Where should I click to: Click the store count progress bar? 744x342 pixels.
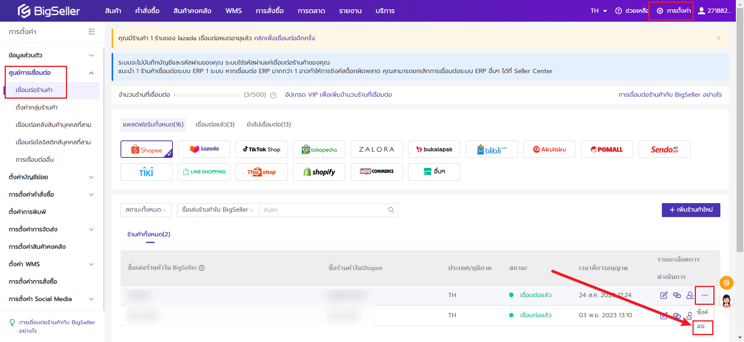click(207, 95)
